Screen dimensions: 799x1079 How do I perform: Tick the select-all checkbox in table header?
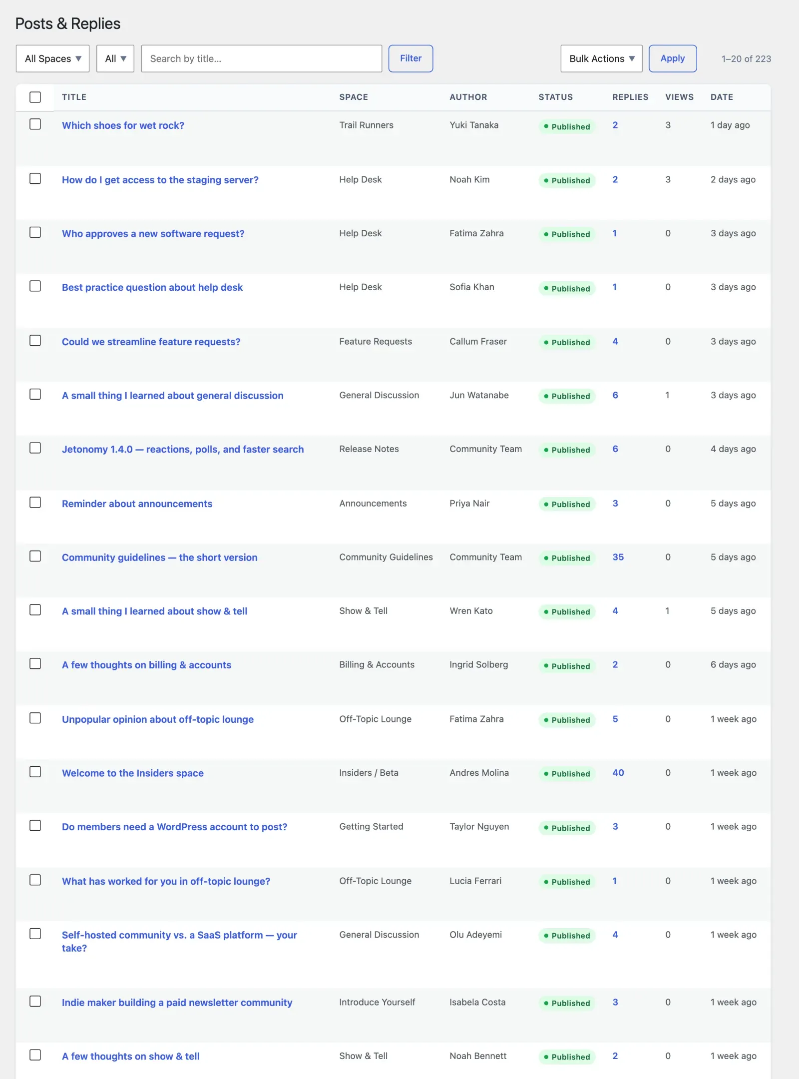pos(35,97)
